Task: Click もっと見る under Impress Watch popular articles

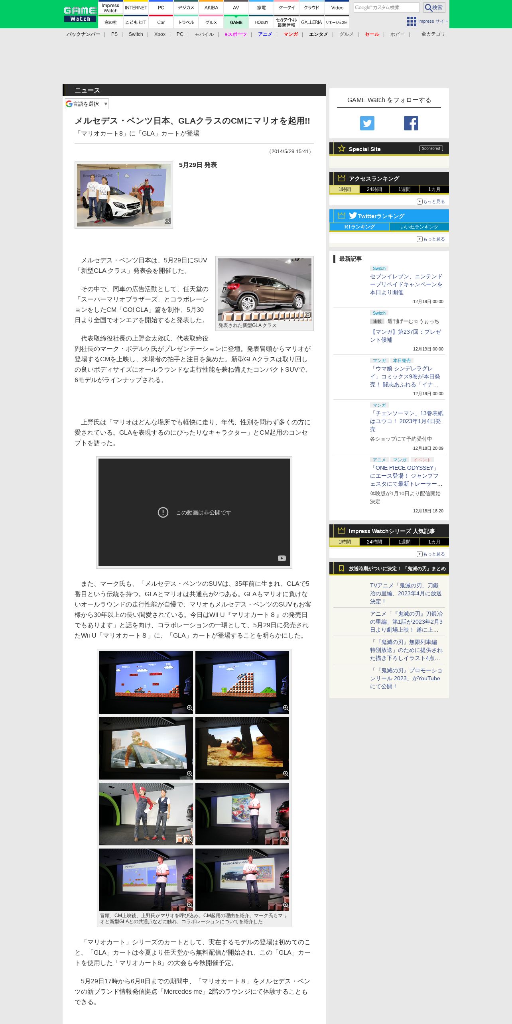Action: [x=431, y=554]
